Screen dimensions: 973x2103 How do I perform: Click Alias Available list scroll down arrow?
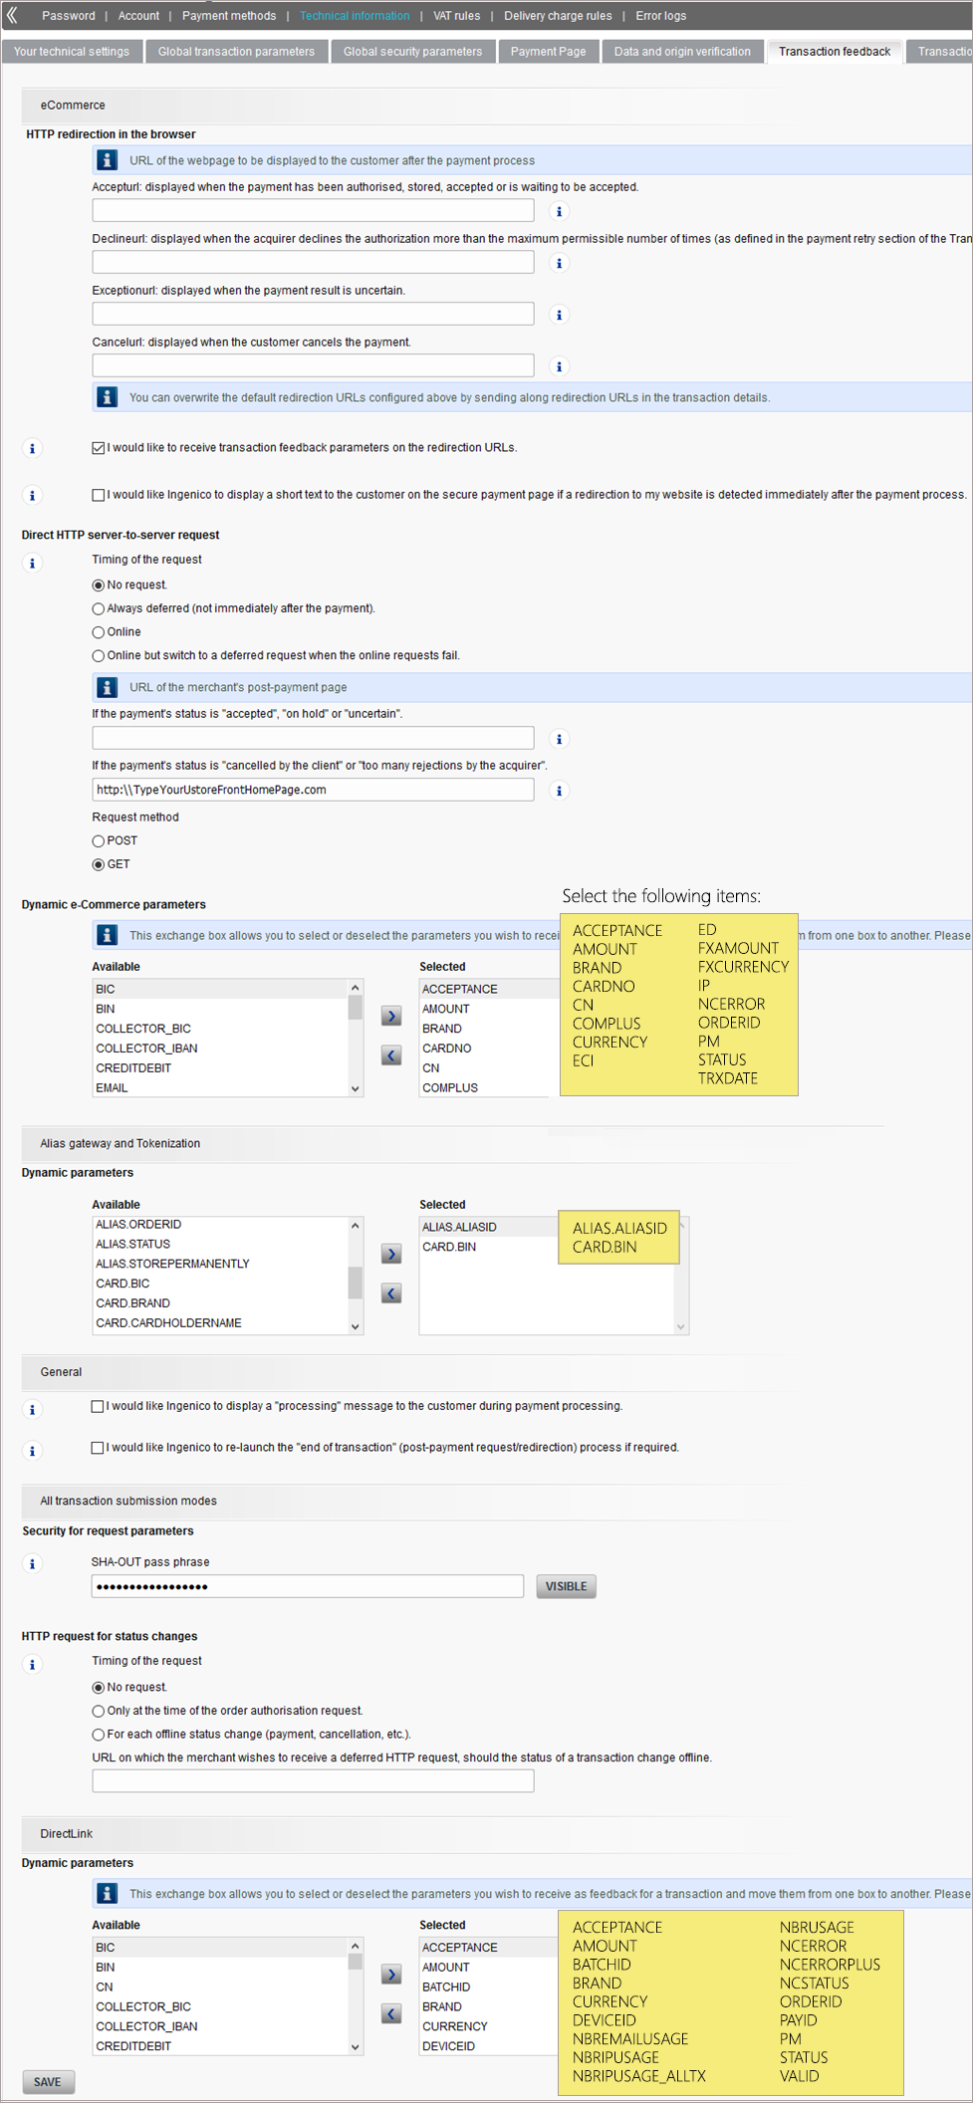(355, 1326)
